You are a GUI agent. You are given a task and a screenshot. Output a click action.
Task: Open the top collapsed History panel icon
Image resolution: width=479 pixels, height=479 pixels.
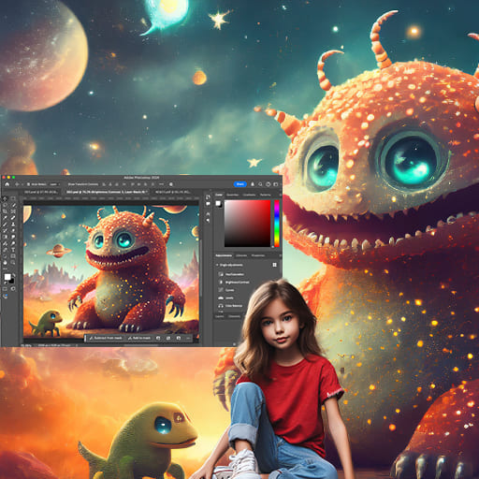pos(208,197)
